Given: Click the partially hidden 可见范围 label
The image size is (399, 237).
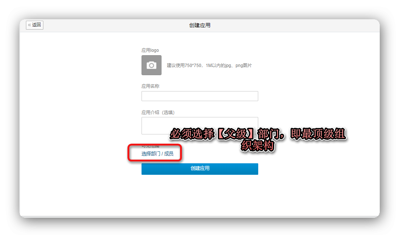Looking at the screenshot, I should [150, 147].
